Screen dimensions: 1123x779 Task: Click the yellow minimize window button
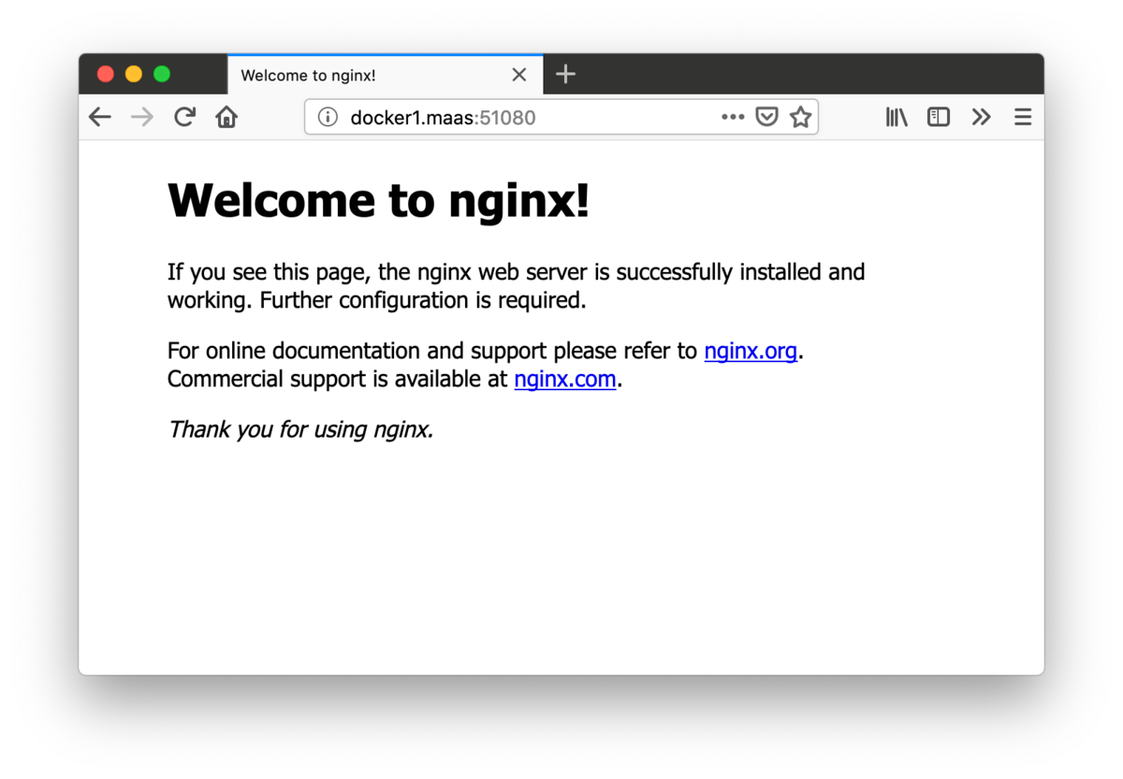[x=134, y=74]
